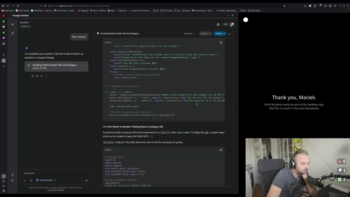This screenshot has height=197, width=350.
Task: Click the thumbs up good response icon
Action: (33, 76)
